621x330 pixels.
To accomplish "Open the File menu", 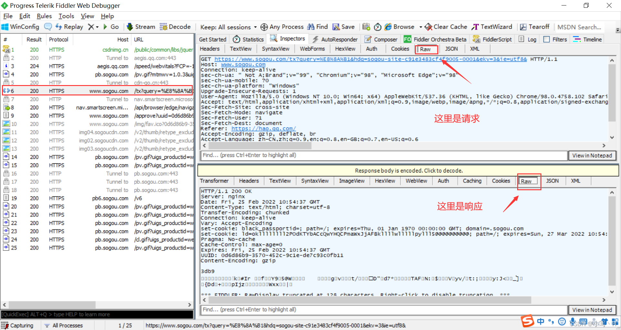I will [x=8, y=16].
